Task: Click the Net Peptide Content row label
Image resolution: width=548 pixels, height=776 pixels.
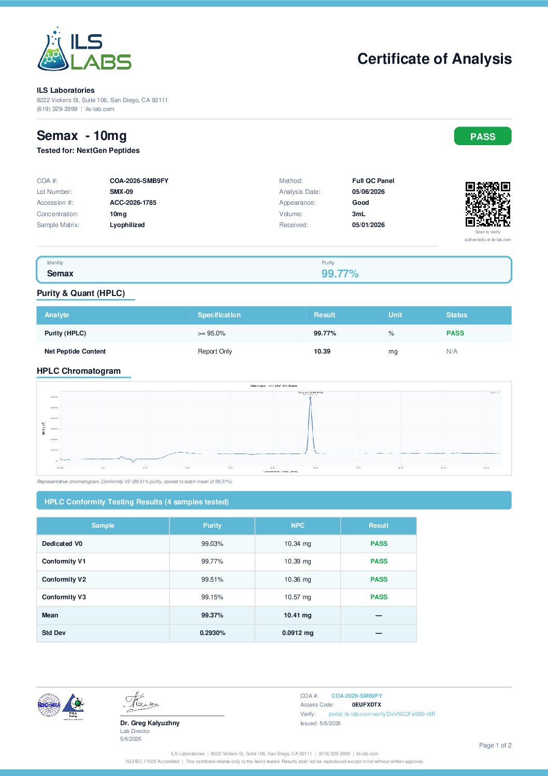Action: 75,351
